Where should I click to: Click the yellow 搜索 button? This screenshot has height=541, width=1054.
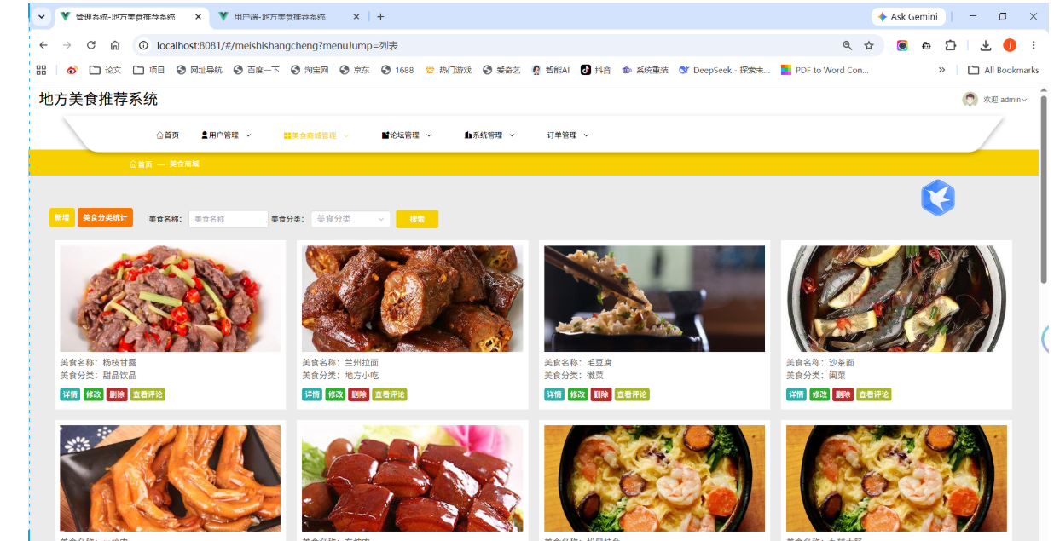pos(417,219)
